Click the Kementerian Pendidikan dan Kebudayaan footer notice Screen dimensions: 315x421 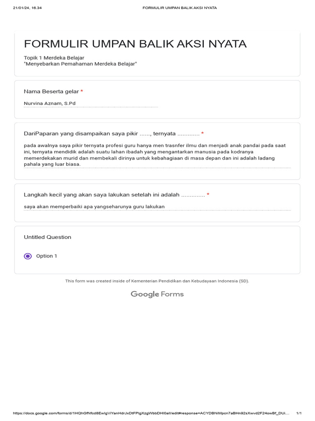(157, 281)
